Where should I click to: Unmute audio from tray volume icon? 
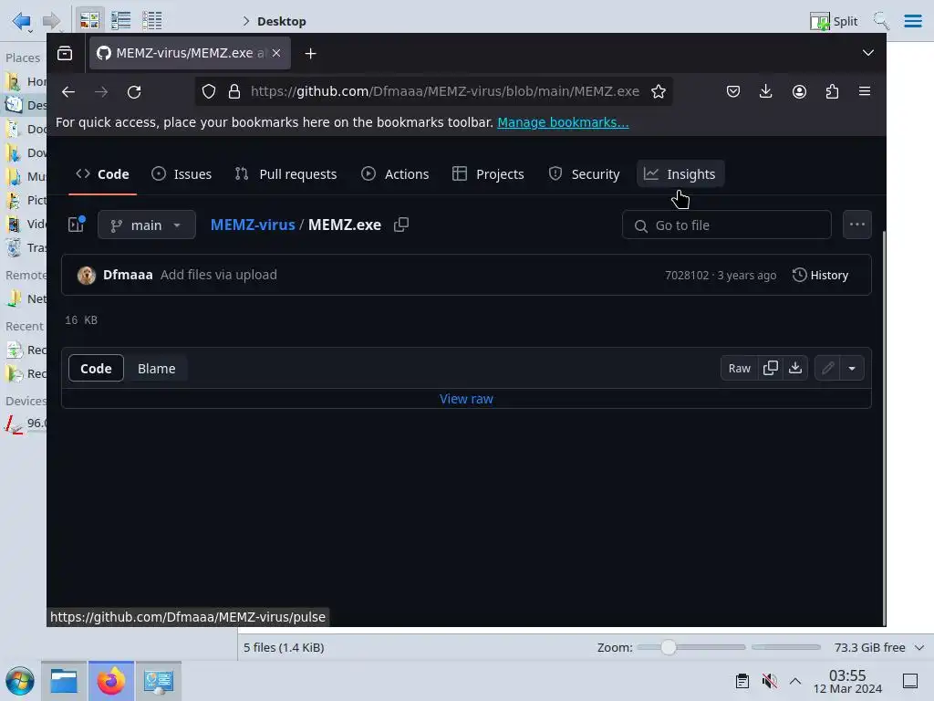coord(769,681)
